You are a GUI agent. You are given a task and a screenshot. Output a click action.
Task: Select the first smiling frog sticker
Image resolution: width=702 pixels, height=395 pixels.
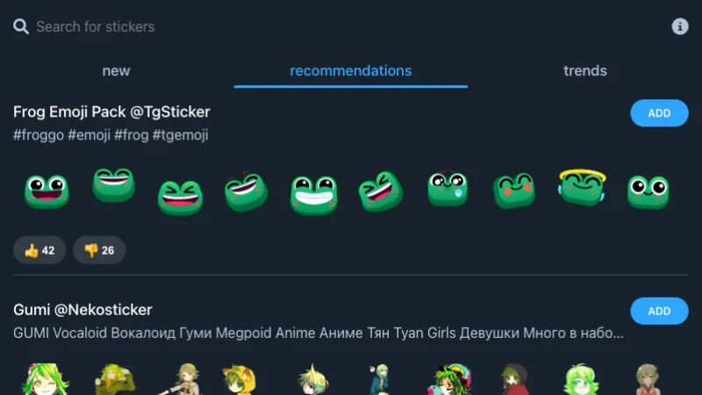coord(47,191)
